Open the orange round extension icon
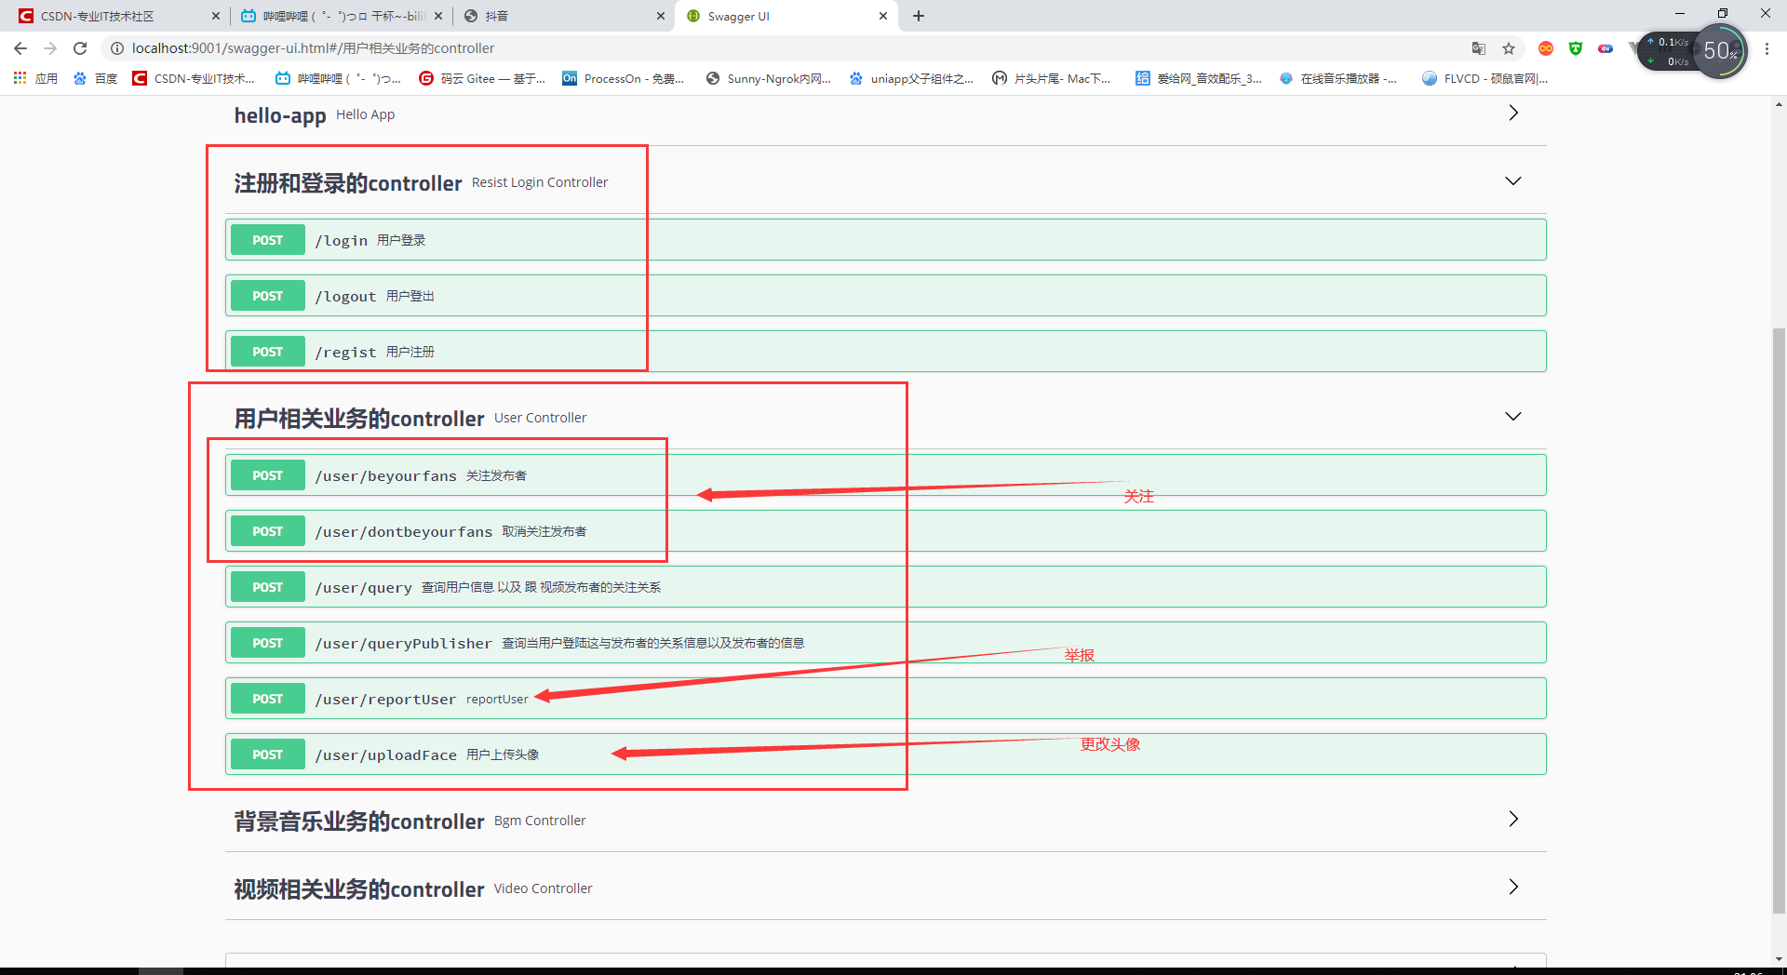Image resolution: width=1787 pixels, height=975 pixels. tap(1546, 48)
